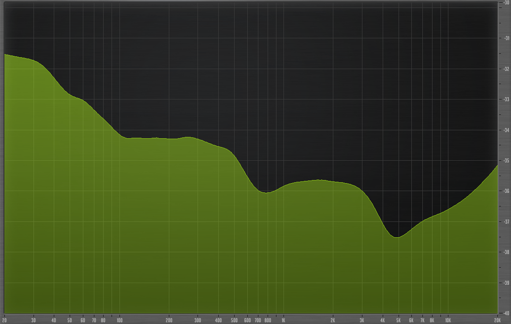Click the 5K frequency label
This screenshot has width=511, height=324.
(398, 320)
